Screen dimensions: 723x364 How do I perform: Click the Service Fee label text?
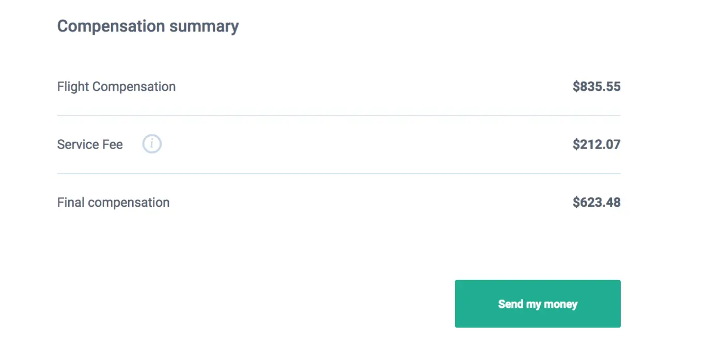[90, 144]
